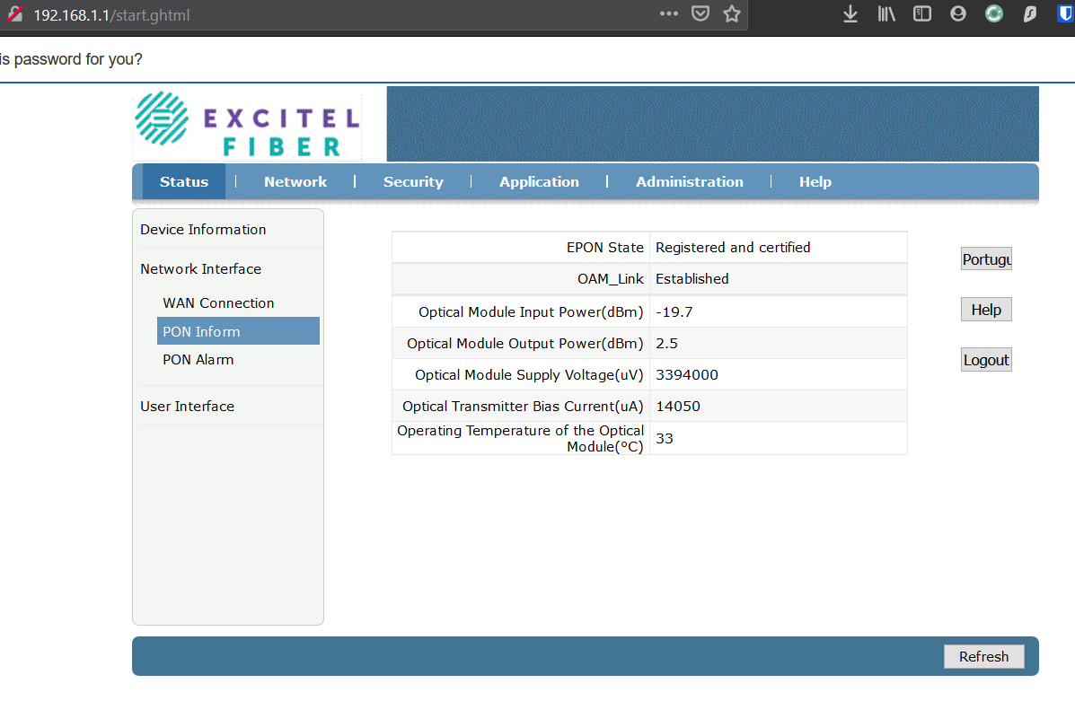Image resolution: width=1075 pixels, height=701 pixels.
Task: Open the browser Downloads panel
Action: (x=850, y=13)
